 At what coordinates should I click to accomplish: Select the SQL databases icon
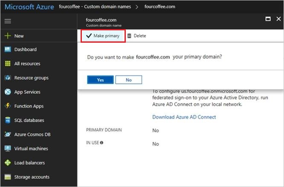coord(8,120)
